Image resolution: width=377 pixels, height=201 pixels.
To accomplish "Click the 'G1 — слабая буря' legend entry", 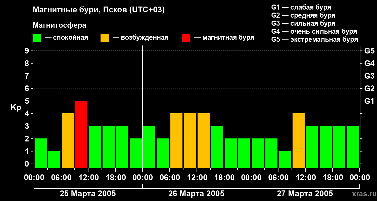I will 301,7.
